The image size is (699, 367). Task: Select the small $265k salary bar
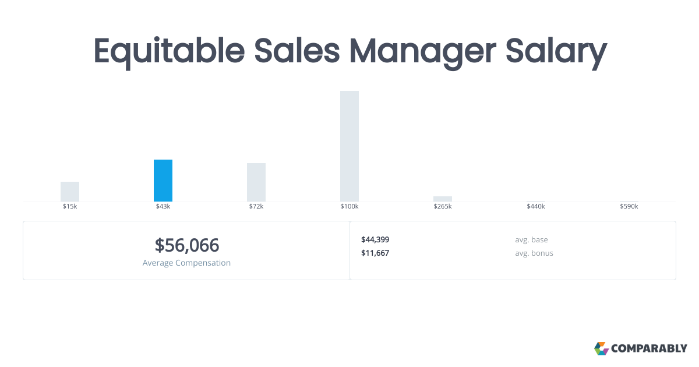point(443,199)
